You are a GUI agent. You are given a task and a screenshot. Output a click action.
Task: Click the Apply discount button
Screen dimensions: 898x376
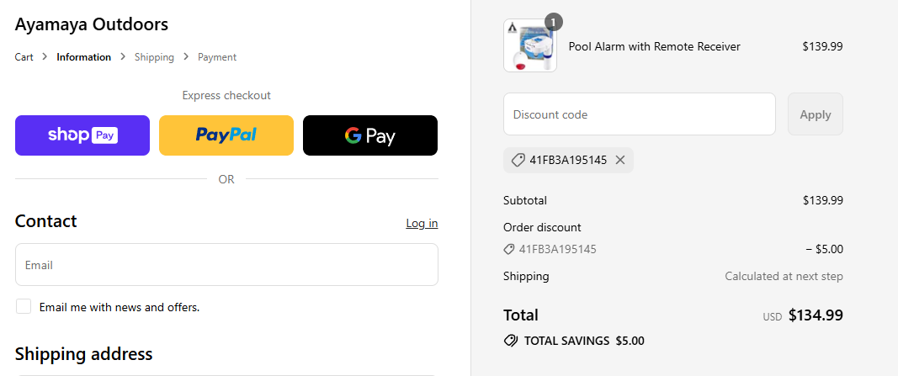pyautogui.click(x=815, y=114)
